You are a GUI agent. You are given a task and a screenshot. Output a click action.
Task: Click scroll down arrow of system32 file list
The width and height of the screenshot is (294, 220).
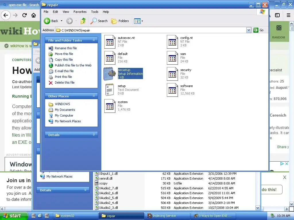tap(258, 208)
